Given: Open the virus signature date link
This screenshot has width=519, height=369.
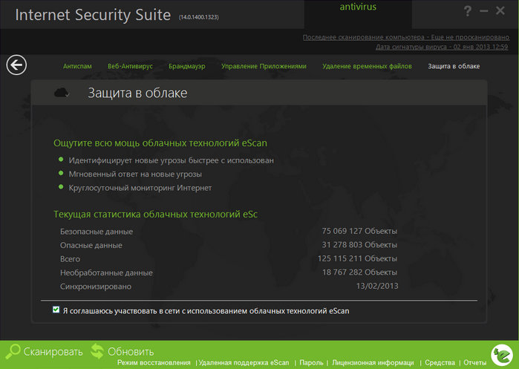Looking at the screenshot, I should coord(442,47).
